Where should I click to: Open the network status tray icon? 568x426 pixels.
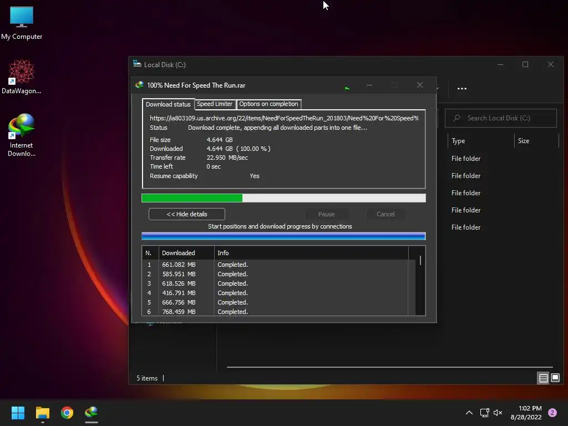point(484,413)
